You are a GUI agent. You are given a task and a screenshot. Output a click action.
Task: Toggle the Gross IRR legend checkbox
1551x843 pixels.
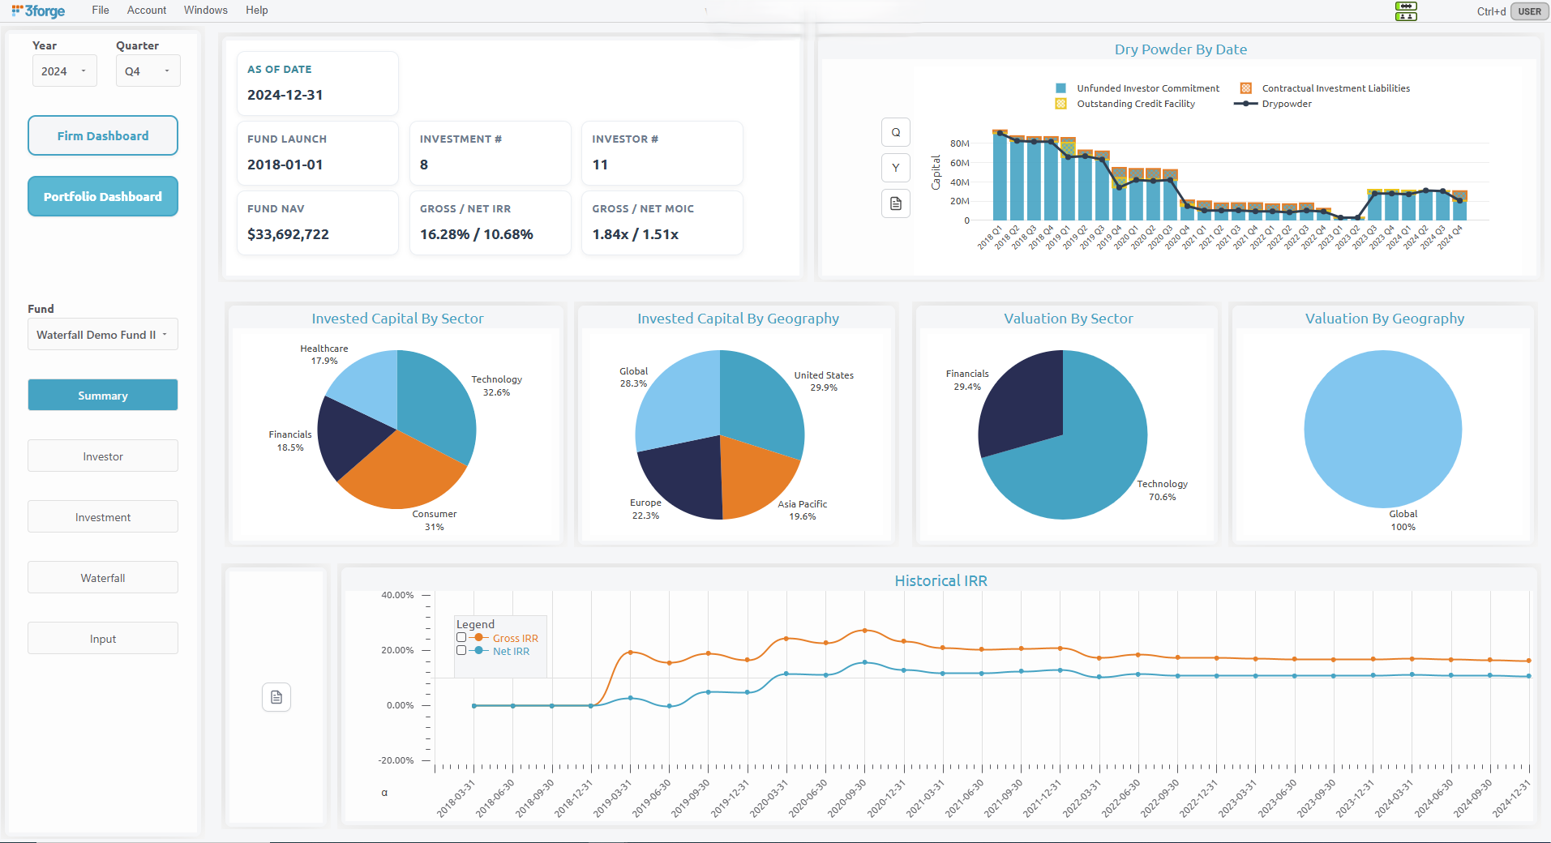[461, 638]
